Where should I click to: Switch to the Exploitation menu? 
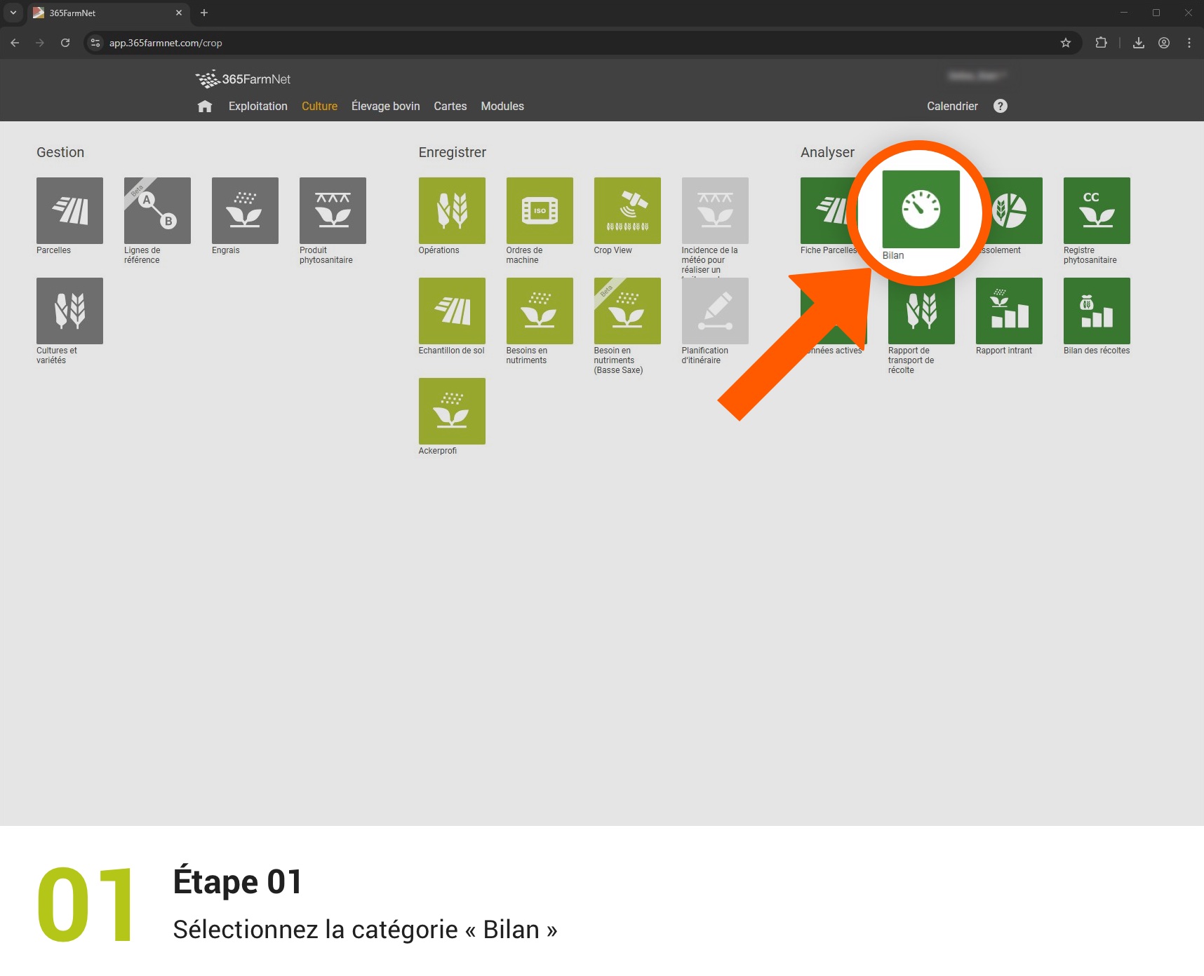(257, 107)
